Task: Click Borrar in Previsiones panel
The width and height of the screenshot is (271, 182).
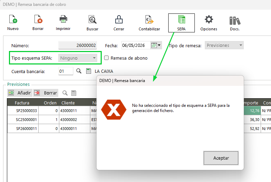Action: 46,93
